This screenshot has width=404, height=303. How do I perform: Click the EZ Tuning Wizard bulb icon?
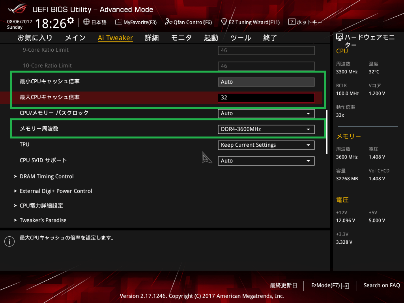pos(224,22)
